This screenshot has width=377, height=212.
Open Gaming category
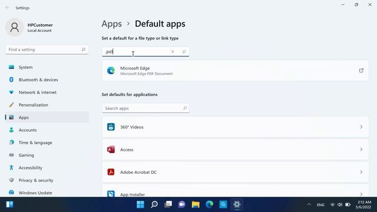click(47, 155)
